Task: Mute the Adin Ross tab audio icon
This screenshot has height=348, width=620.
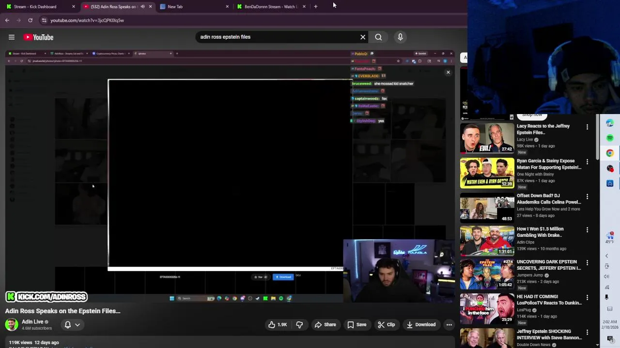Action: (x=142, y=7)
